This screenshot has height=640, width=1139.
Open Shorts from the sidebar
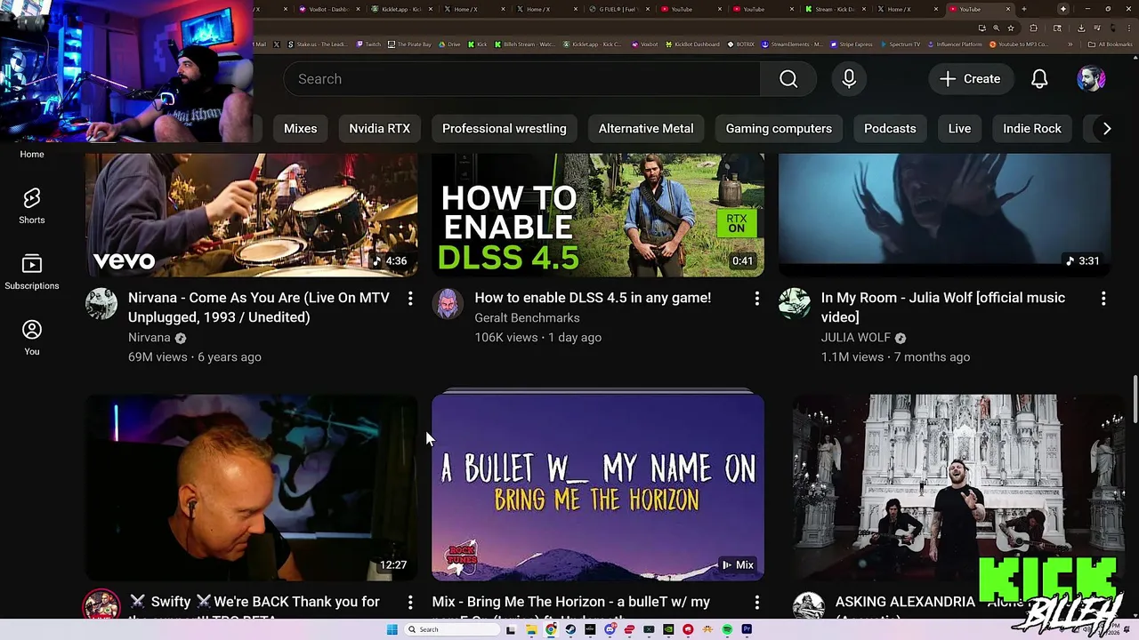point(31,206)
